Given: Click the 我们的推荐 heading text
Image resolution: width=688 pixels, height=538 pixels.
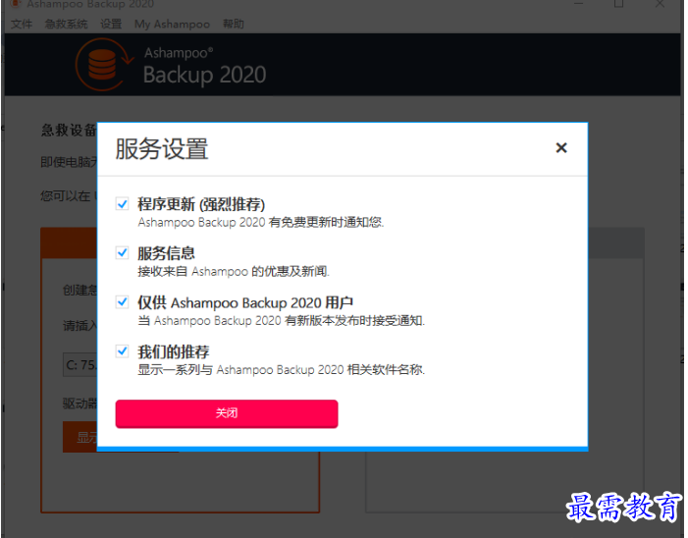Looking at the screenshot, I should (174, 351).
